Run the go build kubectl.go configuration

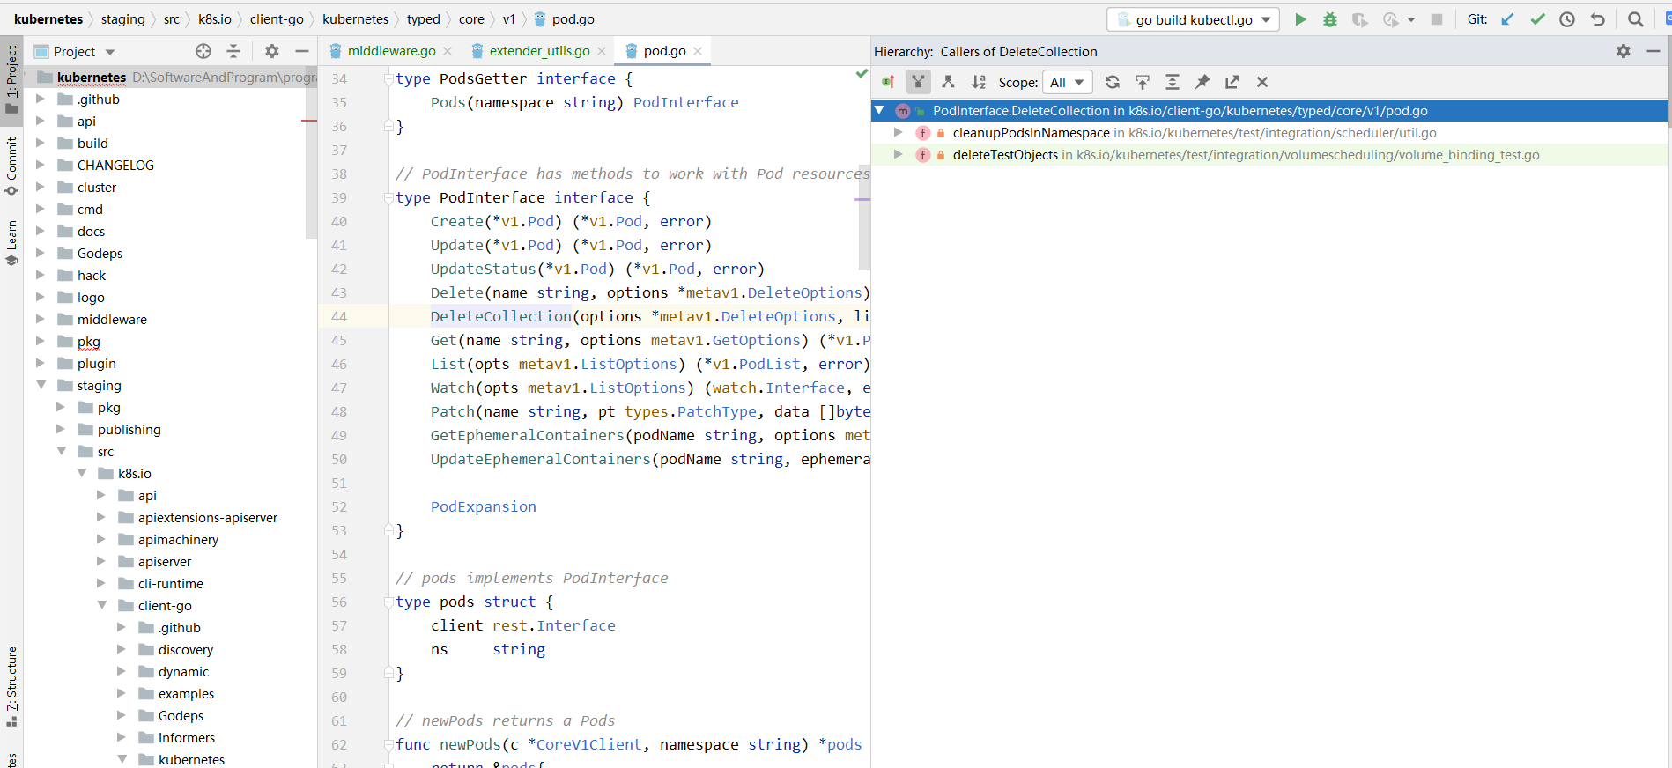(1300, 19)
